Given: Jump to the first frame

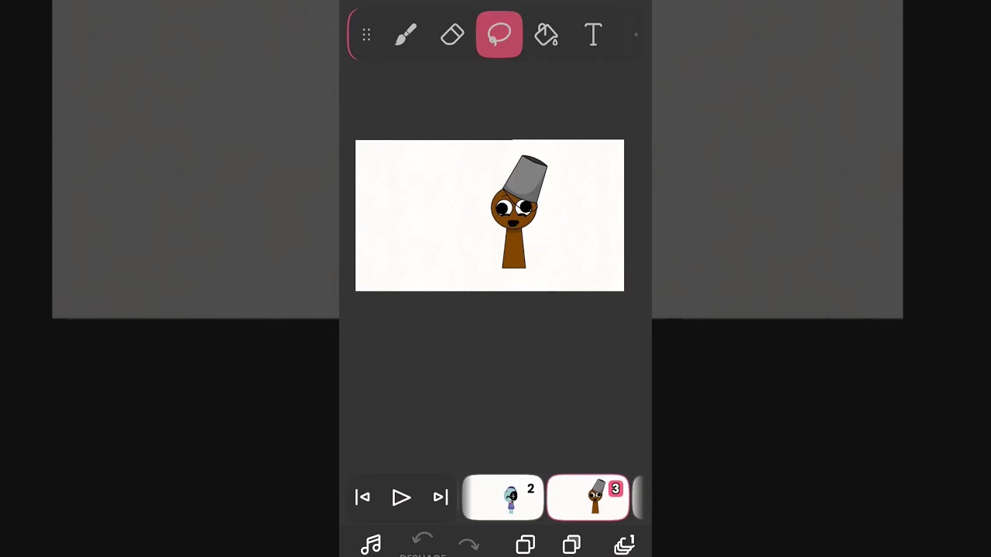Looking at the screenshot, I should pos(362,497).
